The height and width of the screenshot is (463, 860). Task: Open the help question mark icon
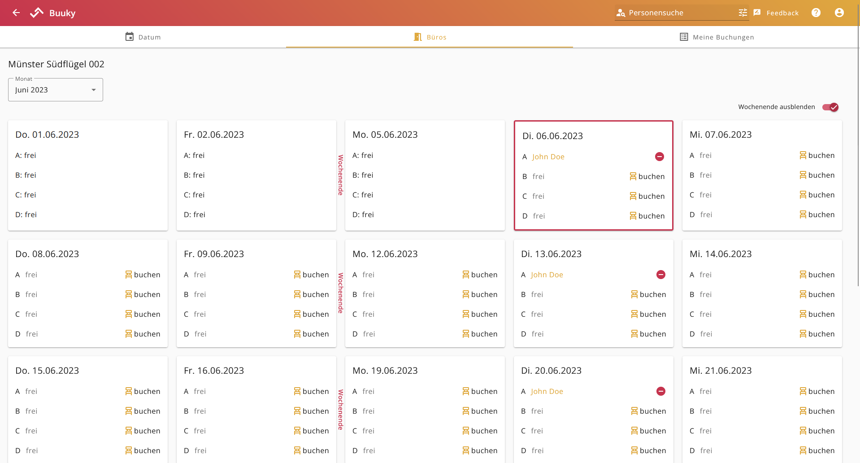(816, 13)
